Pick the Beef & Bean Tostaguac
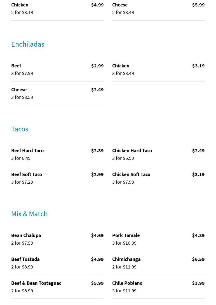The image size is (216, 305). (36, 283)
